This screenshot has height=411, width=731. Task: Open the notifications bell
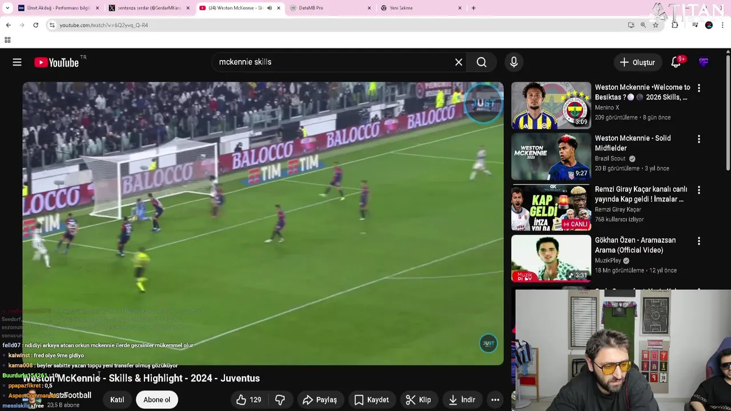click(x=676, y=62)
